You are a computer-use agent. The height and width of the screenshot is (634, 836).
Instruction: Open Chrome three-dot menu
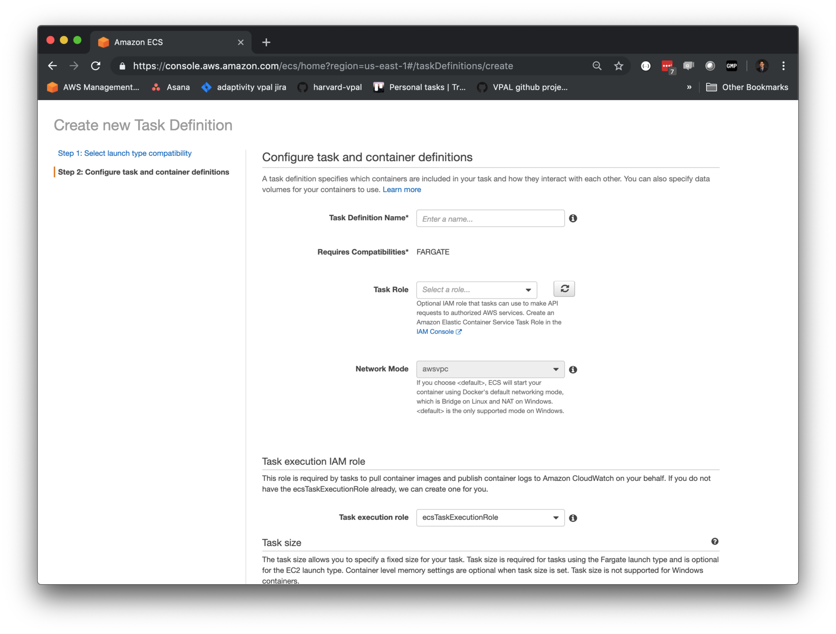click(x=783, y=66)
